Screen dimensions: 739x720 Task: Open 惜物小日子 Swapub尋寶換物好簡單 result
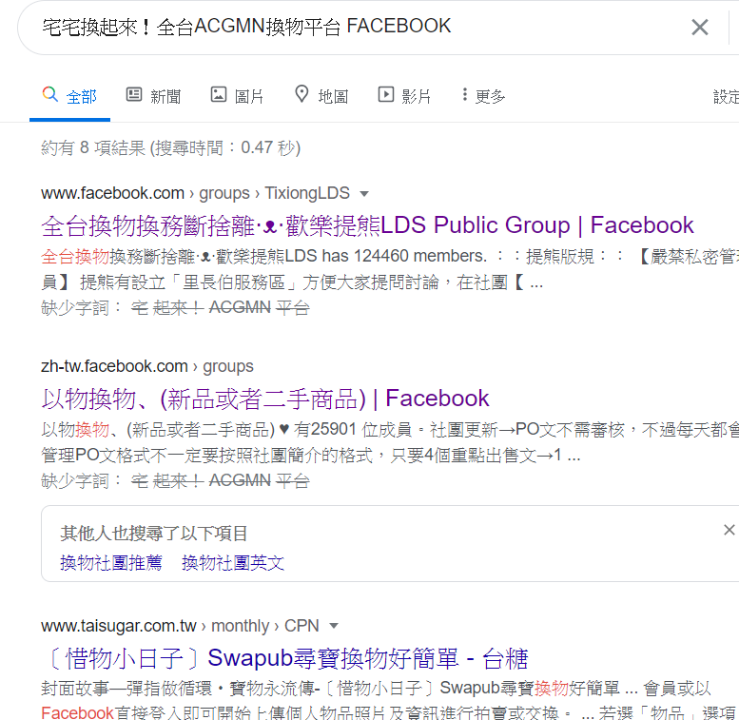[285, 658]
